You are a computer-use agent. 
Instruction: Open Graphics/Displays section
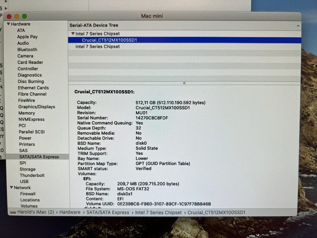point(37,107)
